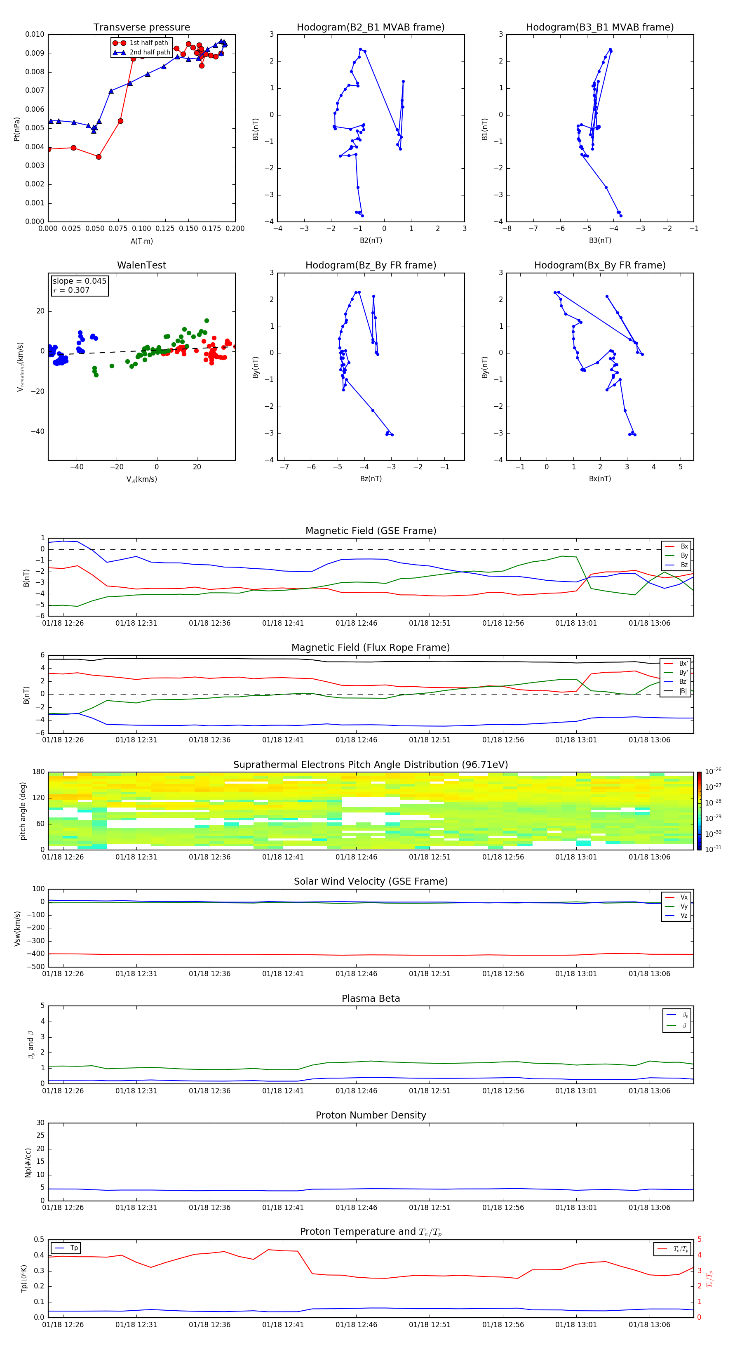The image size is (742, 1361).
Task: Click the red 'Te/Tp' legend entry
Action: click(x=673, y=1249)
